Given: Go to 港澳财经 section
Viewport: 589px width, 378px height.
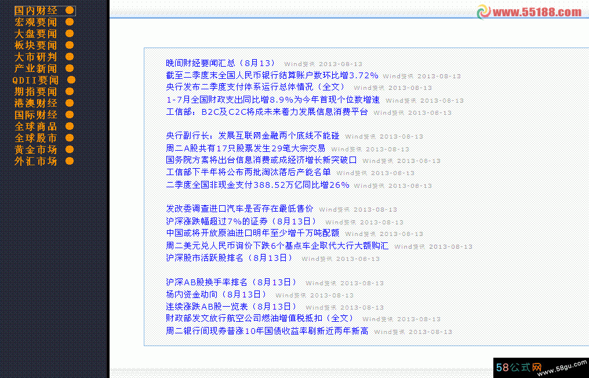Looking at the screenshot, I should [x=36, y=103].
